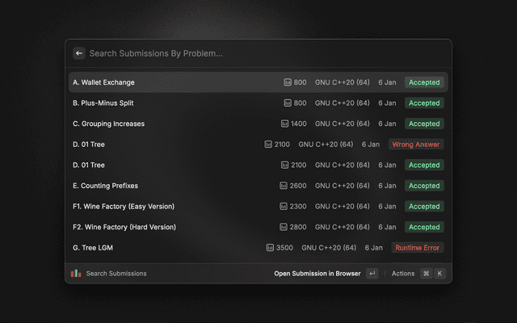Select the C. Grouping Increases submission

[108, 124]
